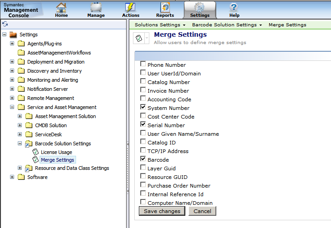Expand the Agents/Plug-ins folder
This screenshot has width=331, height=228.
[x=12, y=44]
